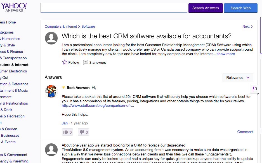Click the answers count icon
Image resolution: width=262 pixels, height=163 pixels.
pyautogui.click(x=86, y=62)
